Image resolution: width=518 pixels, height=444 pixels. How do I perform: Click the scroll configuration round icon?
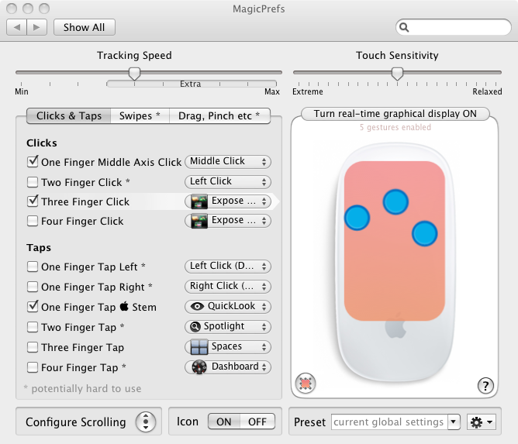click(x=146, y=422)
